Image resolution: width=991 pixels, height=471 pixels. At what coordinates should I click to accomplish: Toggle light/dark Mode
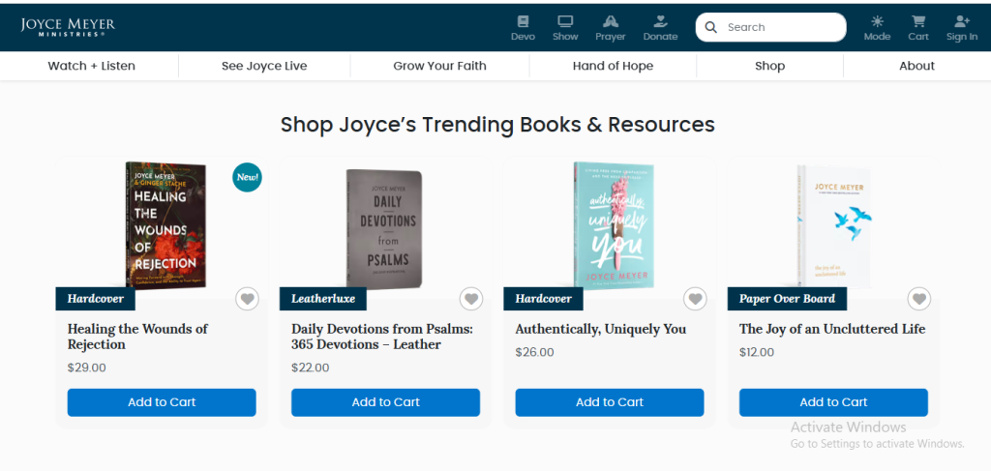point(877,21)
